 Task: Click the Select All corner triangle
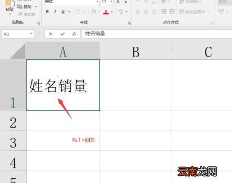pyautogui.click(x=18, y=51)
